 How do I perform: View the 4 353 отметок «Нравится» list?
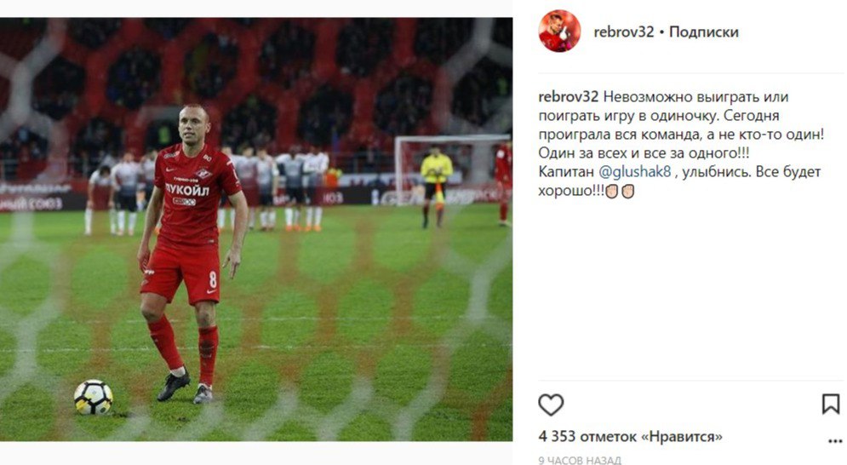631,436
